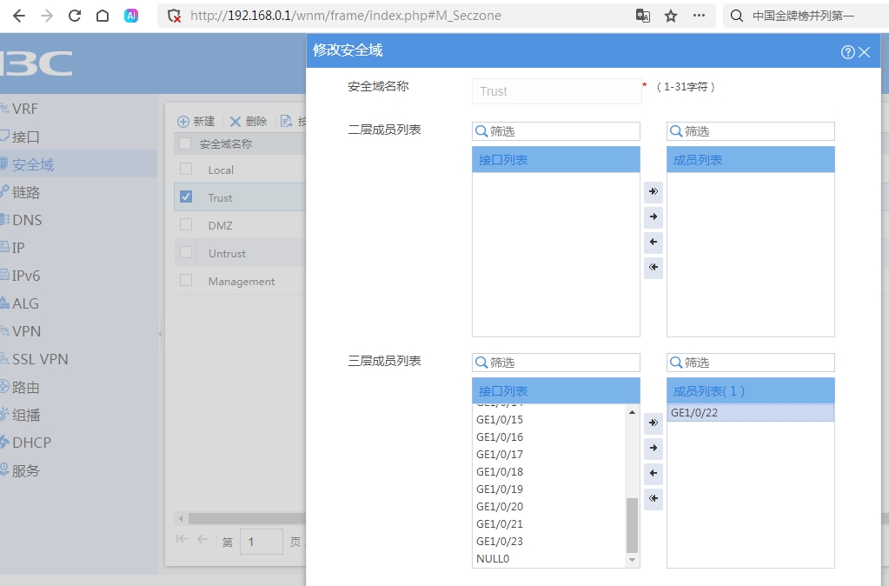Select GE1/0/22 in the member list
Viewport: 889px width, 586px height.
(x=751, y=413)
